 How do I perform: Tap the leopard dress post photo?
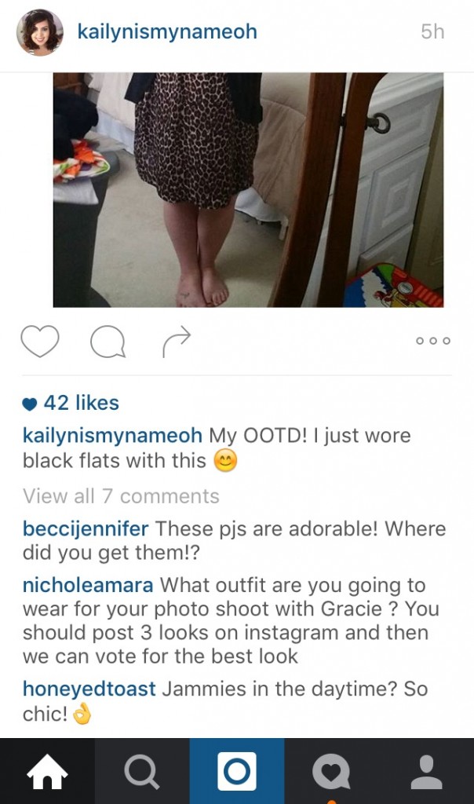(248, 190)
